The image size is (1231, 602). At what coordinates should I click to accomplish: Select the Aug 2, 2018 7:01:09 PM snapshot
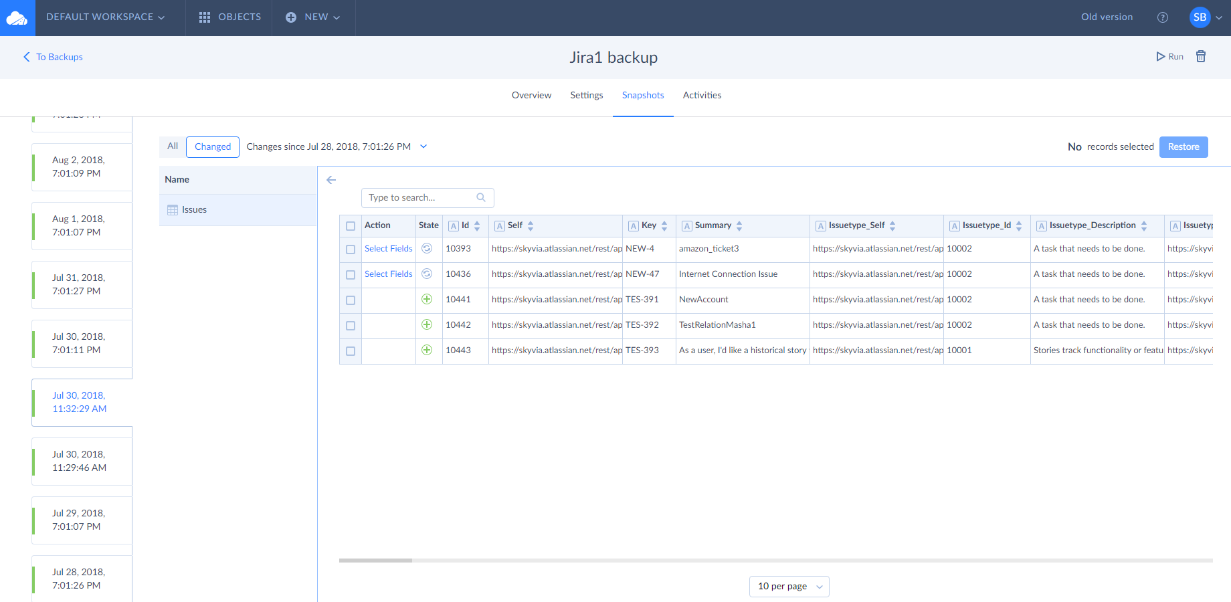click(x=82, y=167)
